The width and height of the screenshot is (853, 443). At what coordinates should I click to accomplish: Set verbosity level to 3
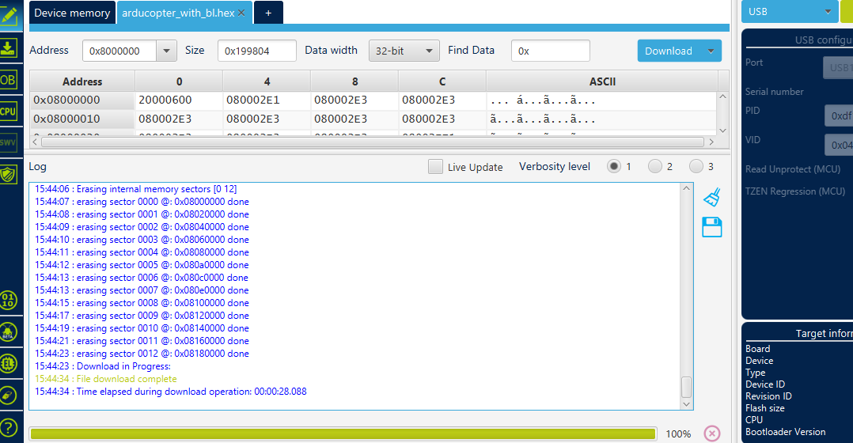coord(696,167)
